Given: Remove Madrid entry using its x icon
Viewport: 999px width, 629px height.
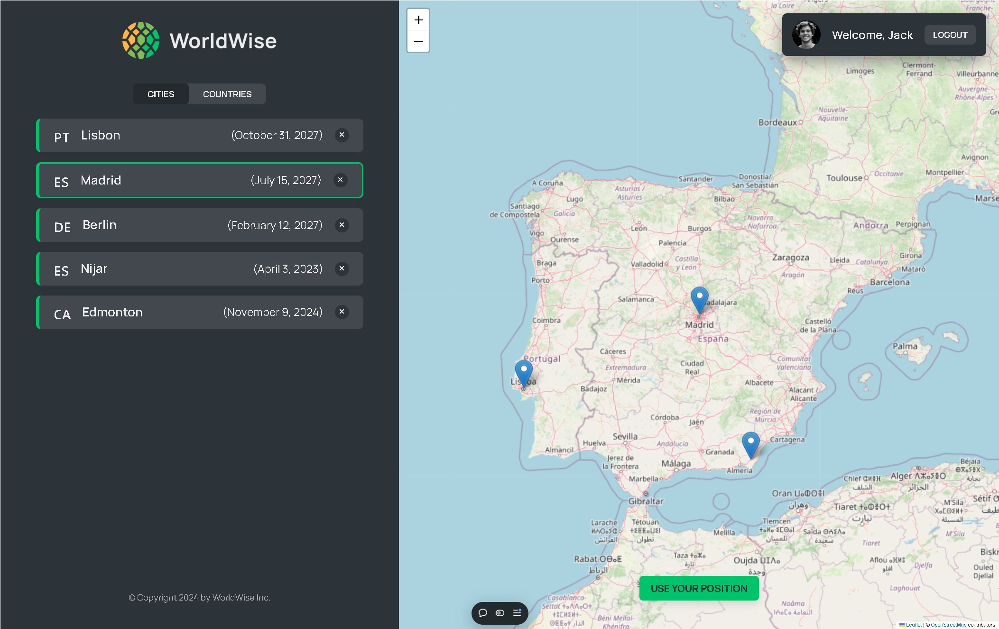Looking at the screenshot, I should coord(340,180).
